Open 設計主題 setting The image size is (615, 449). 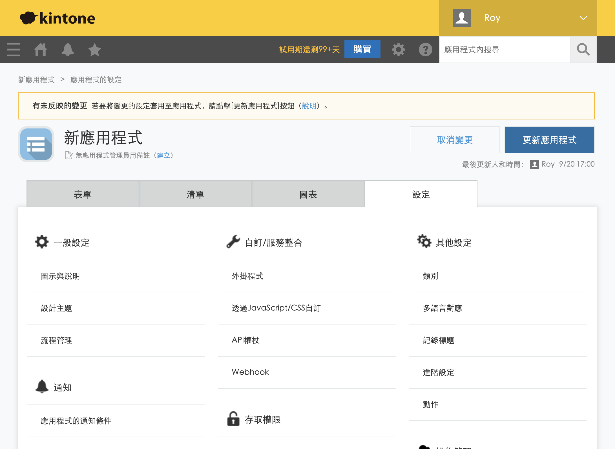pos(116,308)
